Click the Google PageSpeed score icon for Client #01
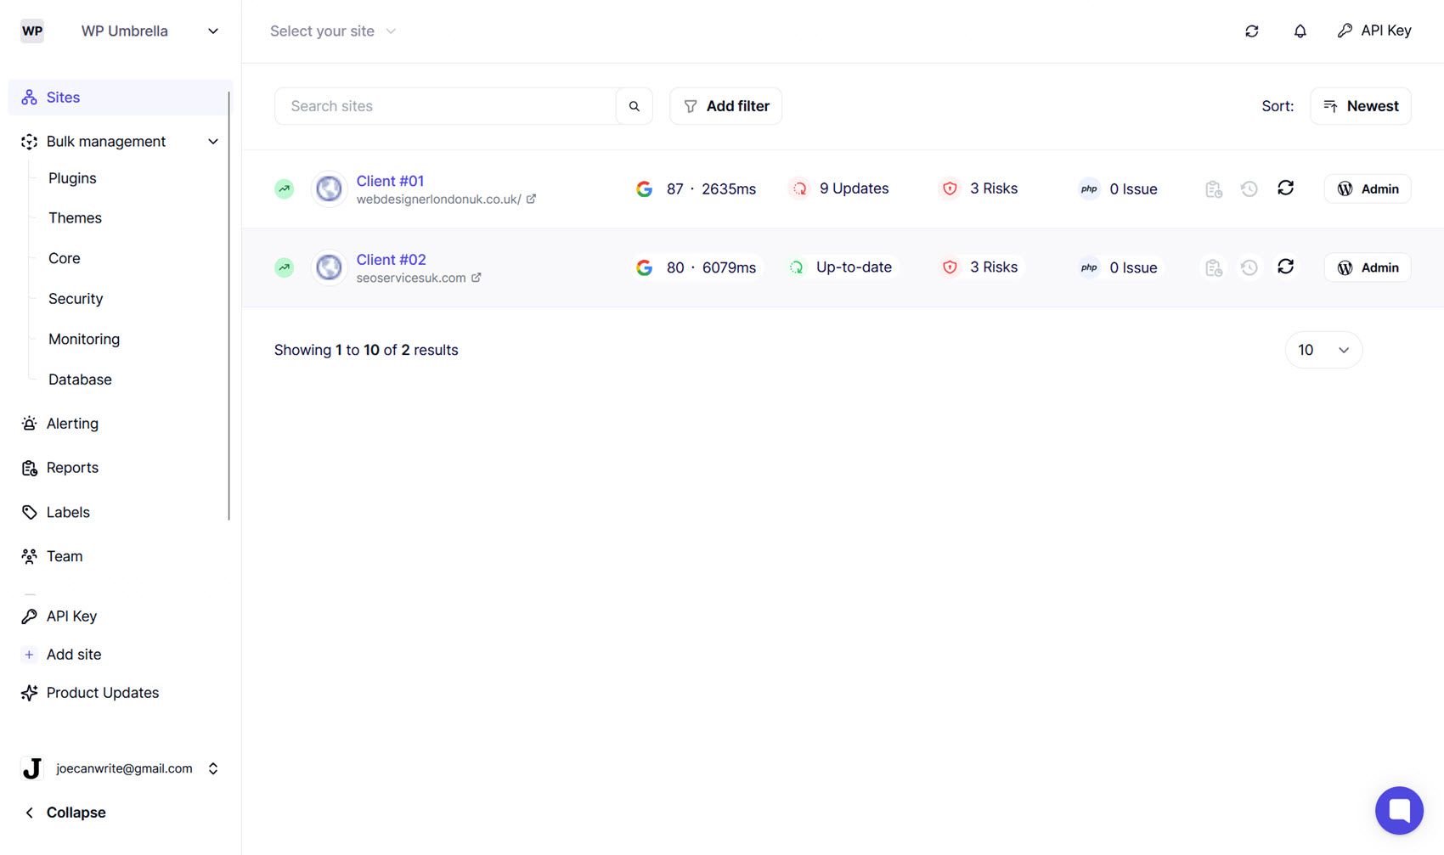This screenshot has height=855, width=1444. point(645,188)
